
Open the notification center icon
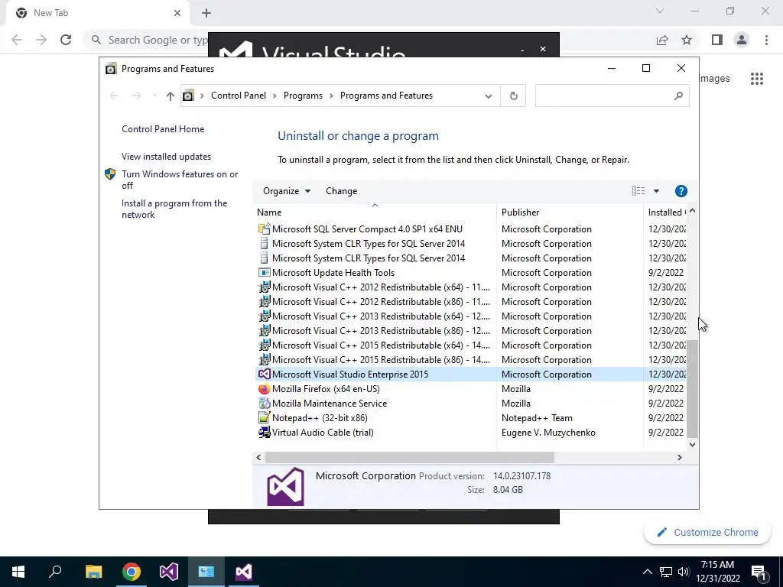click(759, 572)
